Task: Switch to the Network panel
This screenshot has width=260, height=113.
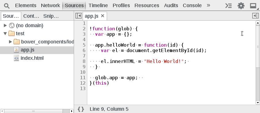Action: click(x=51, y=5)
